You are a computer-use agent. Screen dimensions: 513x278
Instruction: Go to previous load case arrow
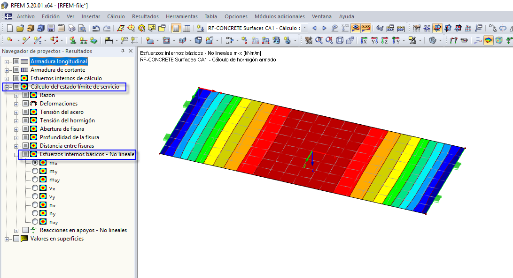click(314, 28)
